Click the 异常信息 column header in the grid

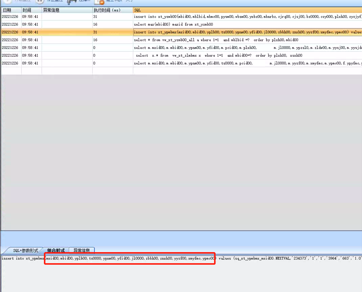point(67,10)
